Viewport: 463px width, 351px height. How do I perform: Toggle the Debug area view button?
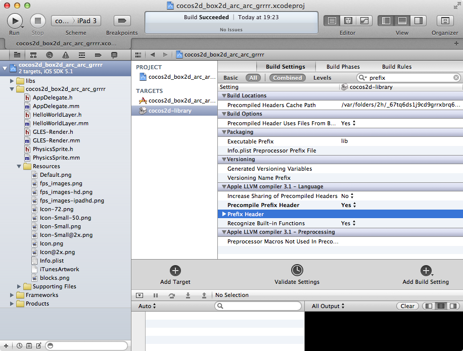(x=402, y=21)
